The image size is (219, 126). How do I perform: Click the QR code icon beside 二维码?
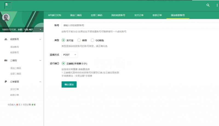pos(6,60)
